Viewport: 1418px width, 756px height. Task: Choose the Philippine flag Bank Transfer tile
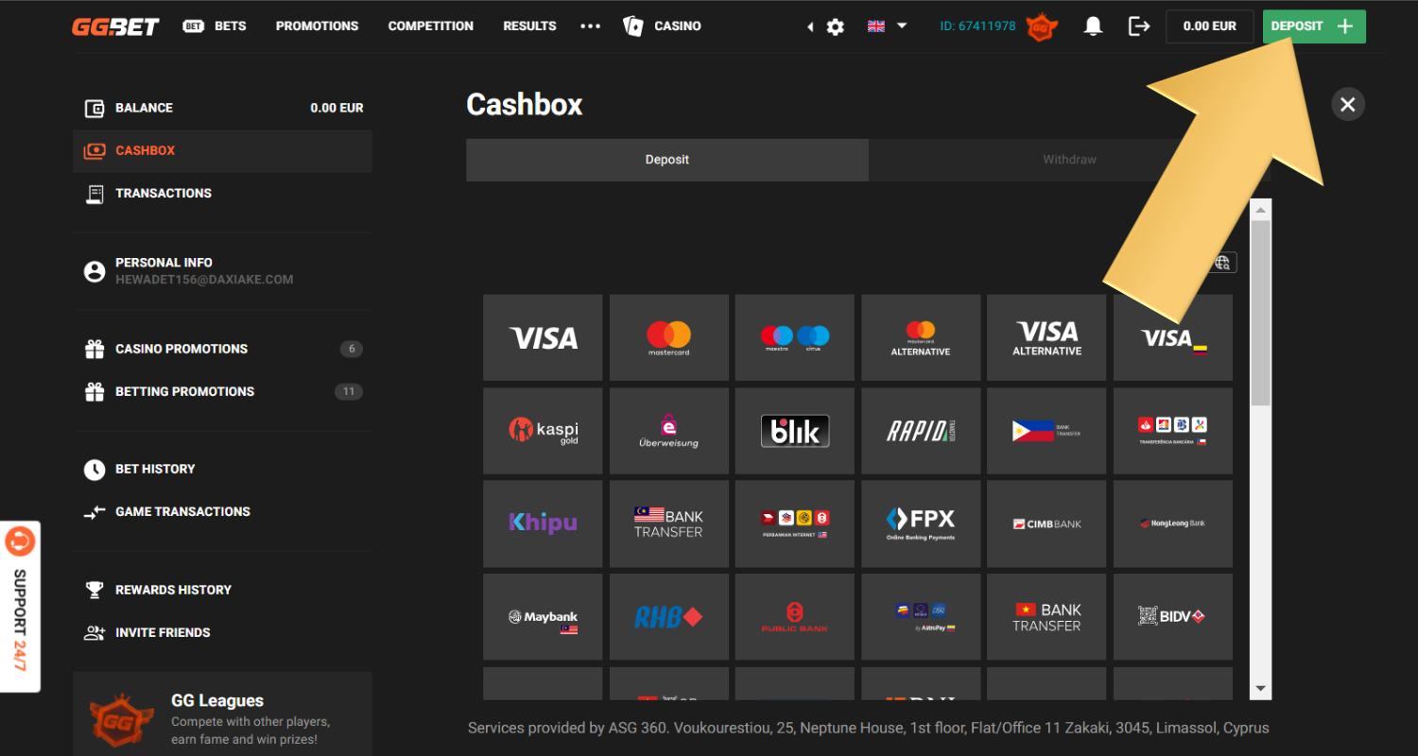pyautogui.click(x=1046, y=431)
